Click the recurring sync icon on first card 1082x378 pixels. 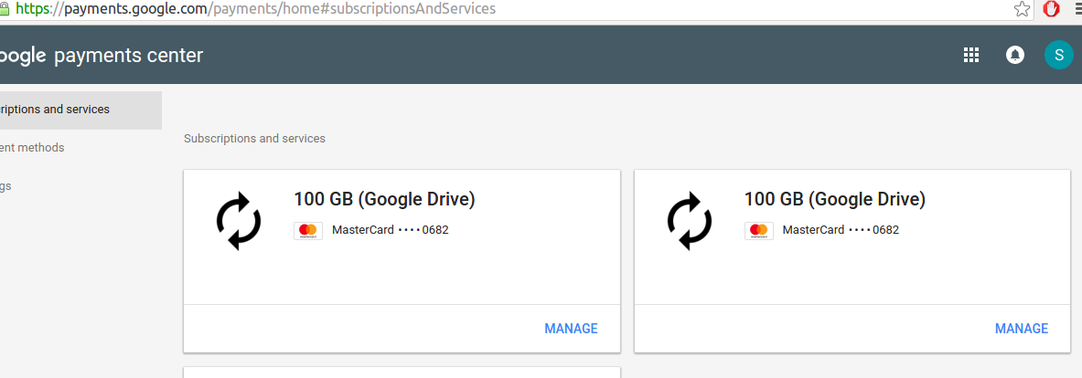point(239,221)
